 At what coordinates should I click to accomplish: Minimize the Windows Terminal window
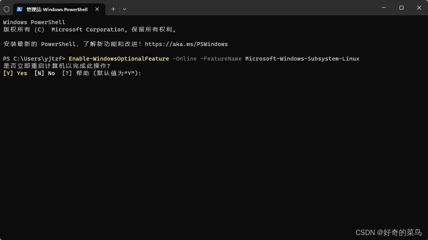383,8
